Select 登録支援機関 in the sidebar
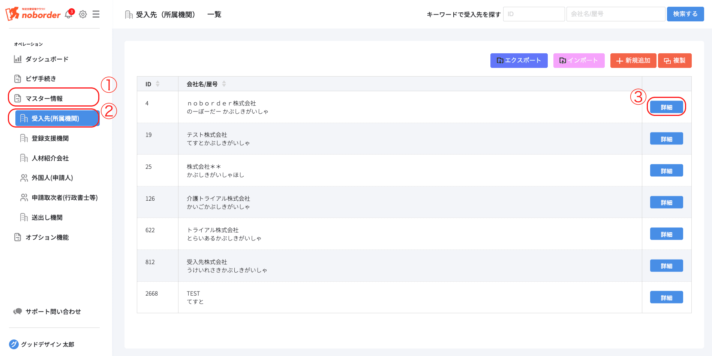 (50, 138)
